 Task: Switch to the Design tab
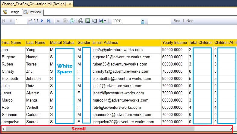[11, 12]
